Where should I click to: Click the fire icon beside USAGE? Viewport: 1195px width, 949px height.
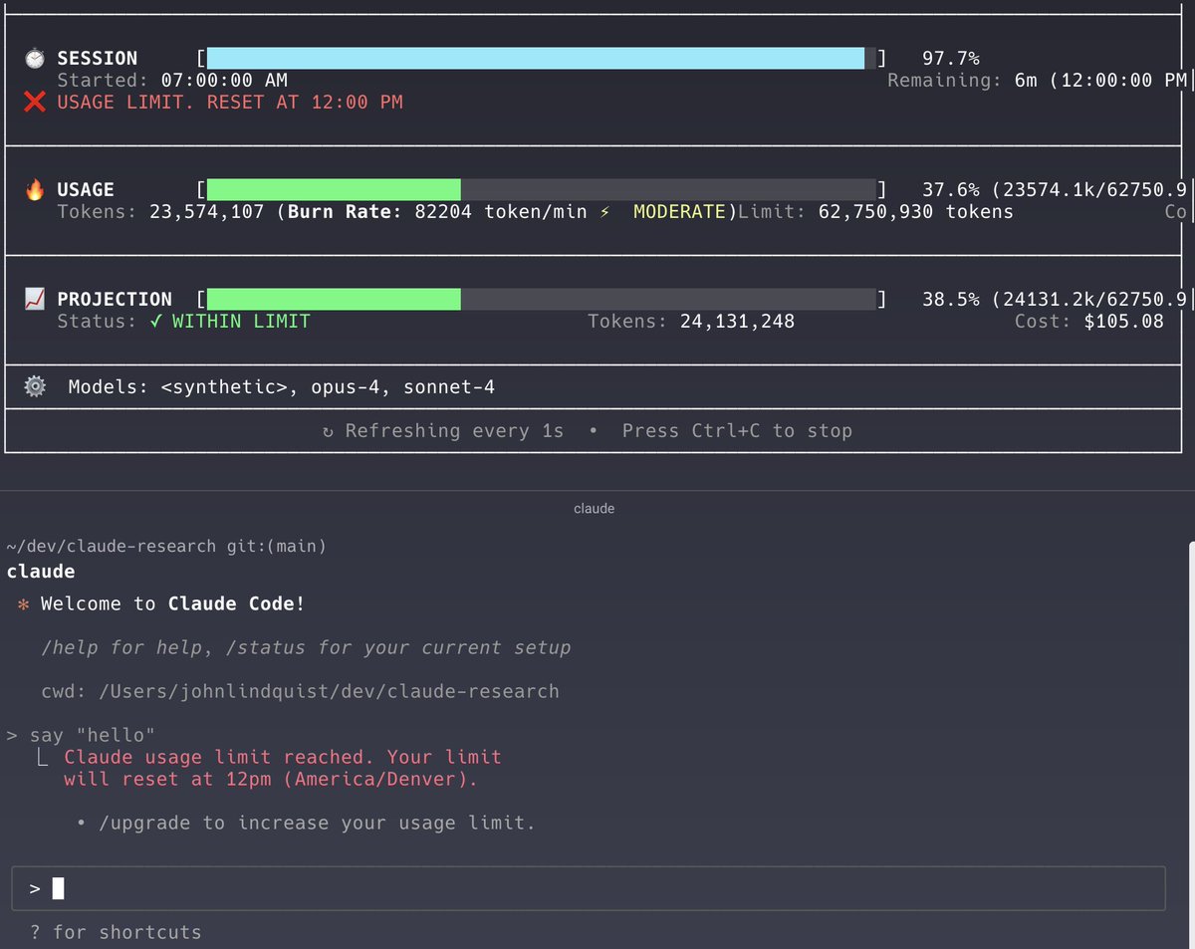35,189
